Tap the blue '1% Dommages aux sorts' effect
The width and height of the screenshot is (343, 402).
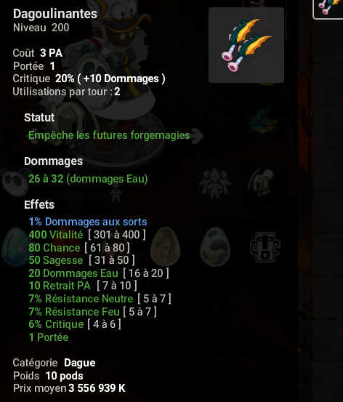pos(88,222)
